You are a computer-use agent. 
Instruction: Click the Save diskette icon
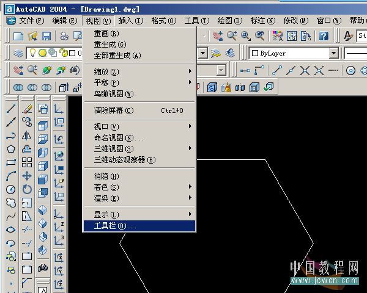click(x=46, y=36)
